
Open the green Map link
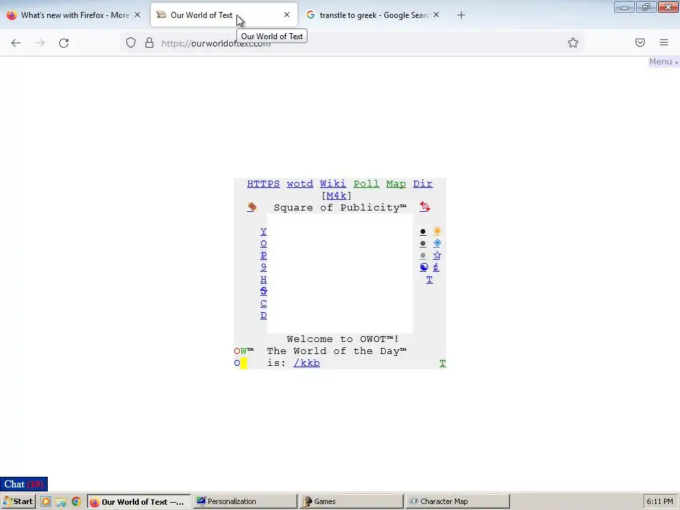pos(396,184)
